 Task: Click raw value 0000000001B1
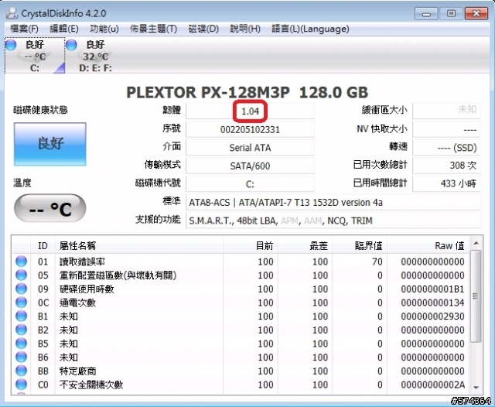coord(432,289)
